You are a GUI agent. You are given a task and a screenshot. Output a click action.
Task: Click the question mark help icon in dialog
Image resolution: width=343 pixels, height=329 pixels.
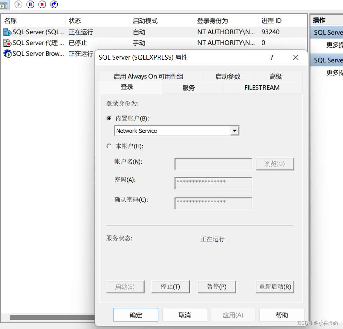[272, 58]
